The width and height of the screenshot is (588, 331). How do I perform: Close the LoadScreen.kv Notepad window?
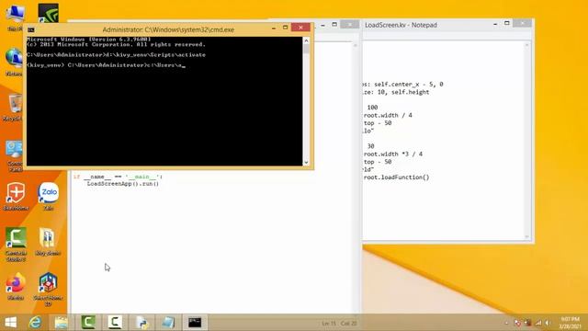click(x=522, y=23)
